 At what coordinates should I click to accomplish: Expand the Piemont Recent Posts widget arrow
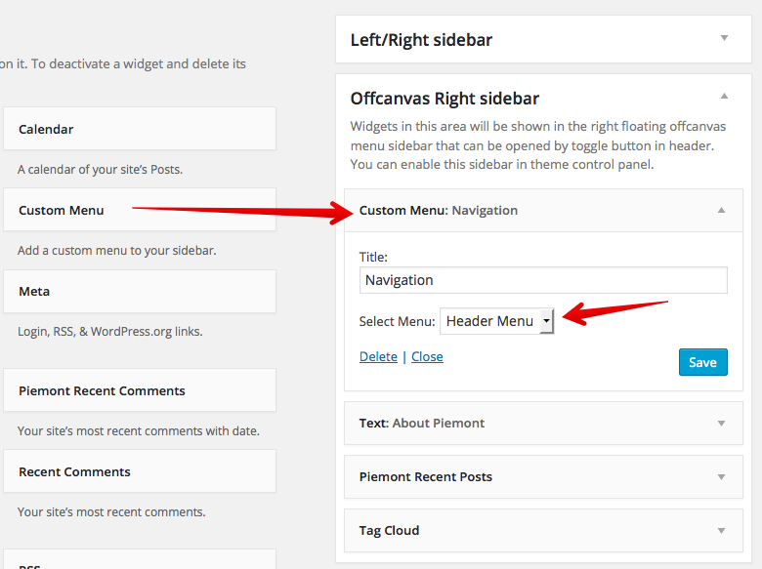click(x=721, y=477)
